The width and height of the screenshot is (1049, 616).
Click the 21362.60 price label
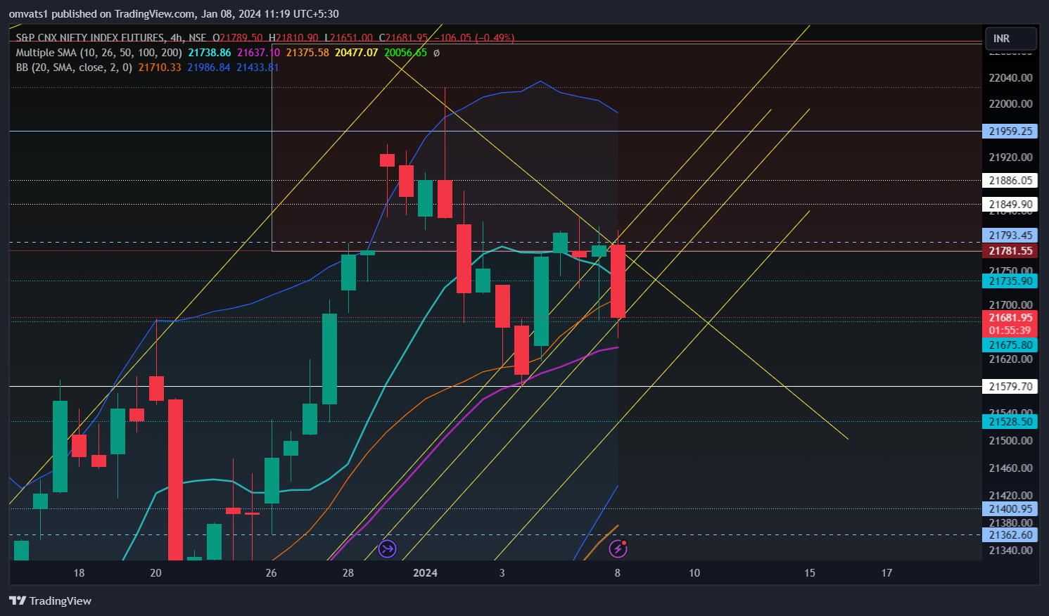[1010, 535]
